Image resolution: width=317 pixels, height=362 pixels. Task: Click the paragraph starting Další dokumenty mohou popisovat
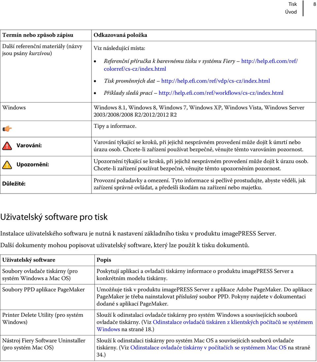tap(125, 245)
